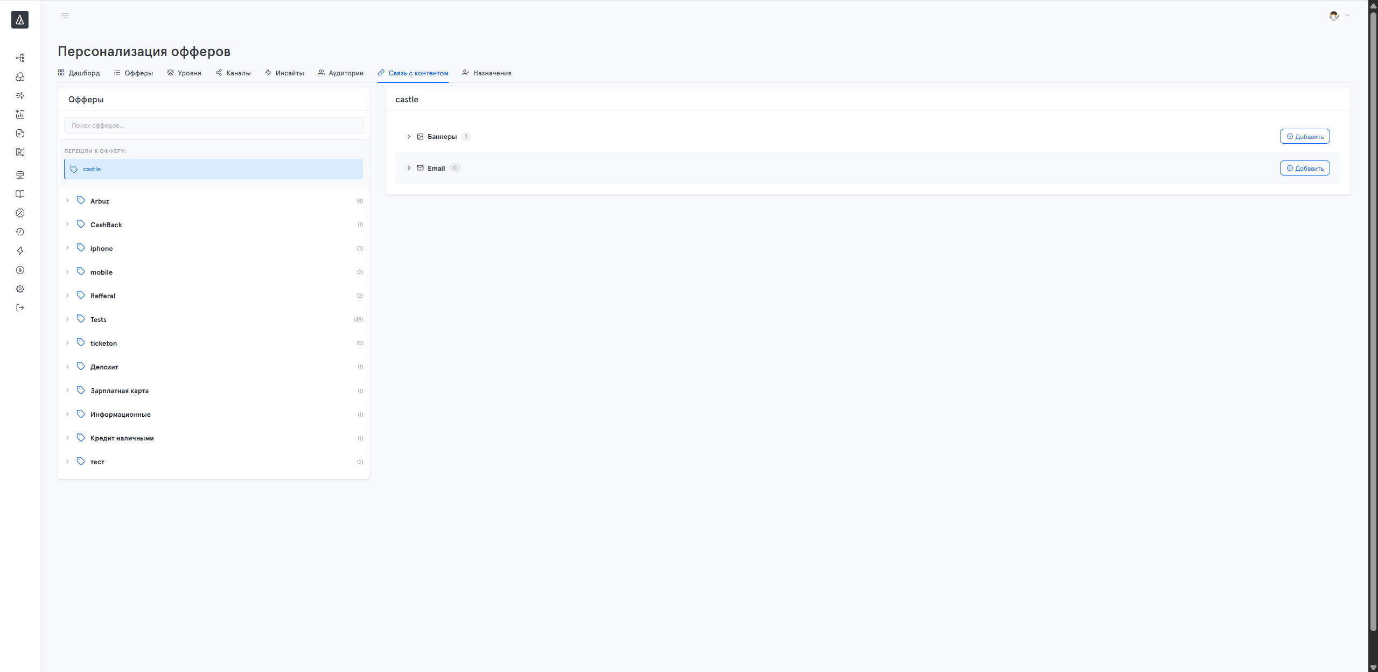Open the database server sidebar icon

click(20, 175)
